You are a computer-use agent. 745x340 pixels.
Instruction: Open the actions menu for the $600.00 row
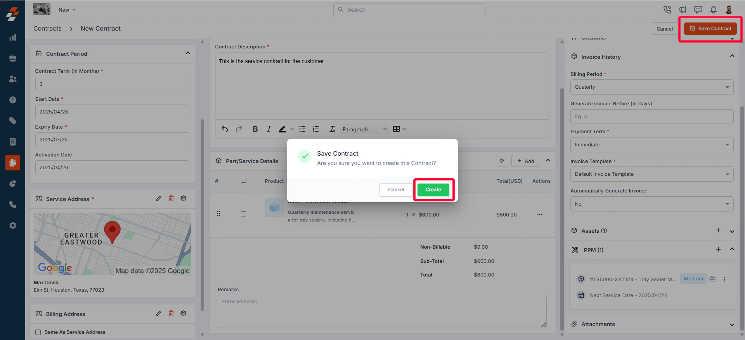pos(540,215)
